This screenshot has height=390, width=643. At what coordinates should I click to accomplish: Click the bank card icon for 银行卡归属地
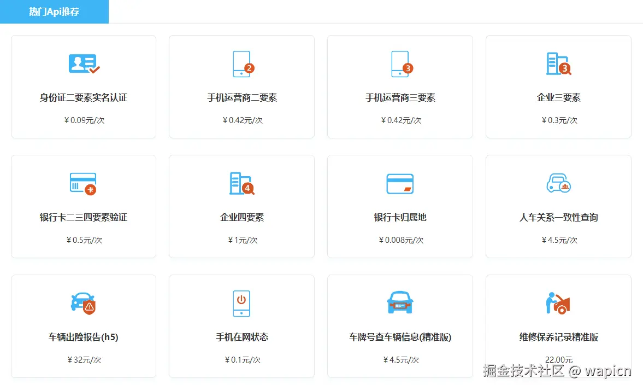tap(400, 183)
